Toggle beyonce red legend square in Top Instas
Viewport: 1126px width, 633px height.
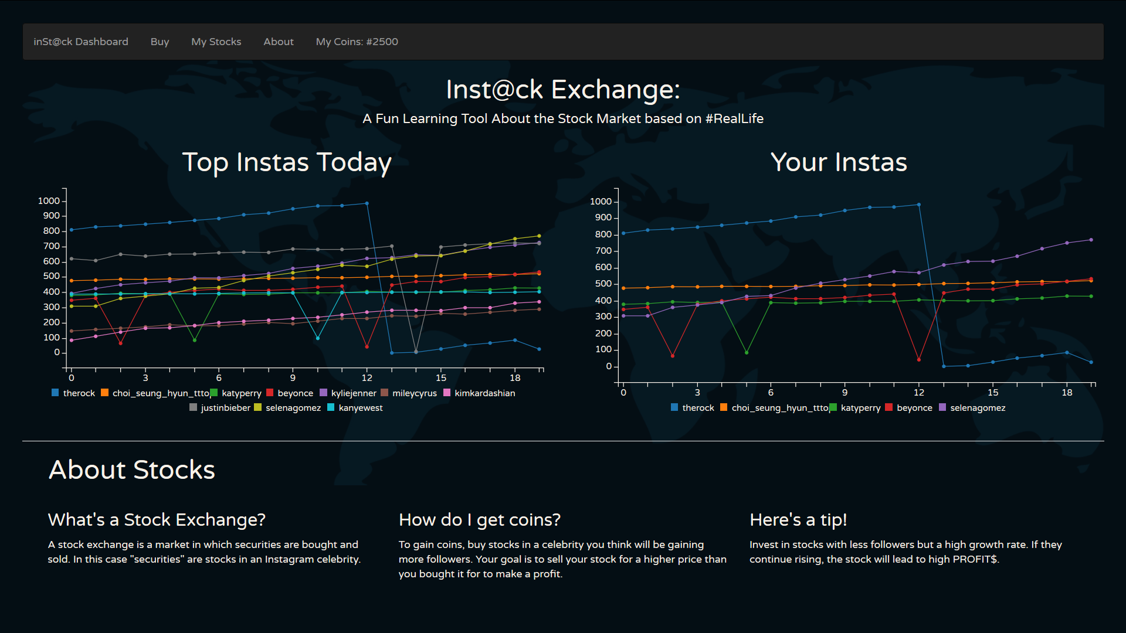coord(270,393)
